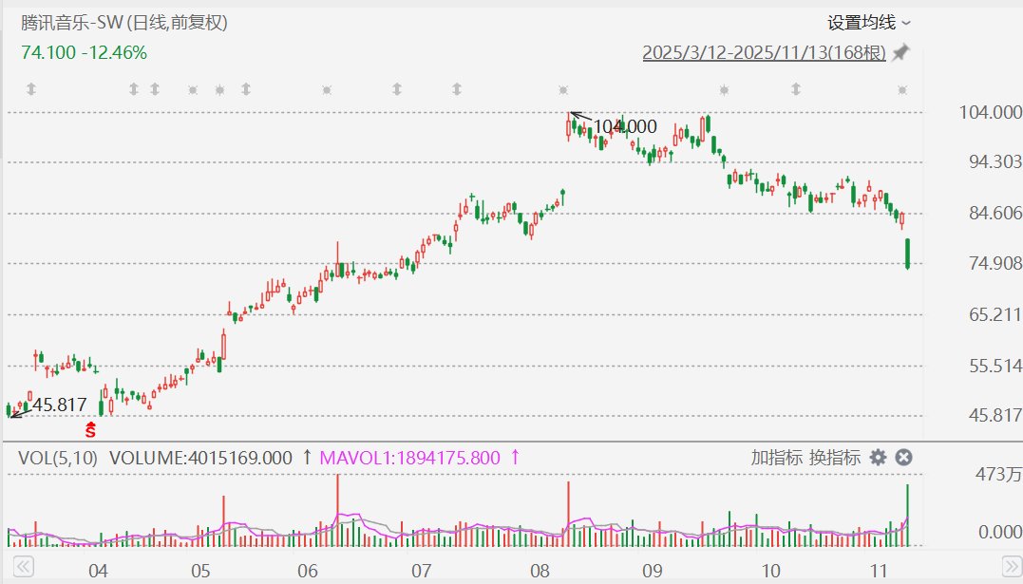Click the red S marker on the chart

[91, 430]
